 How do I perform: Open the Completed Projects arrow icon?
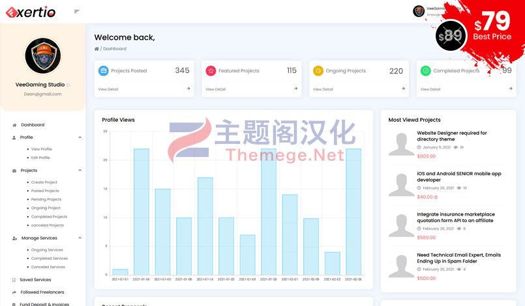click(510, 89)
